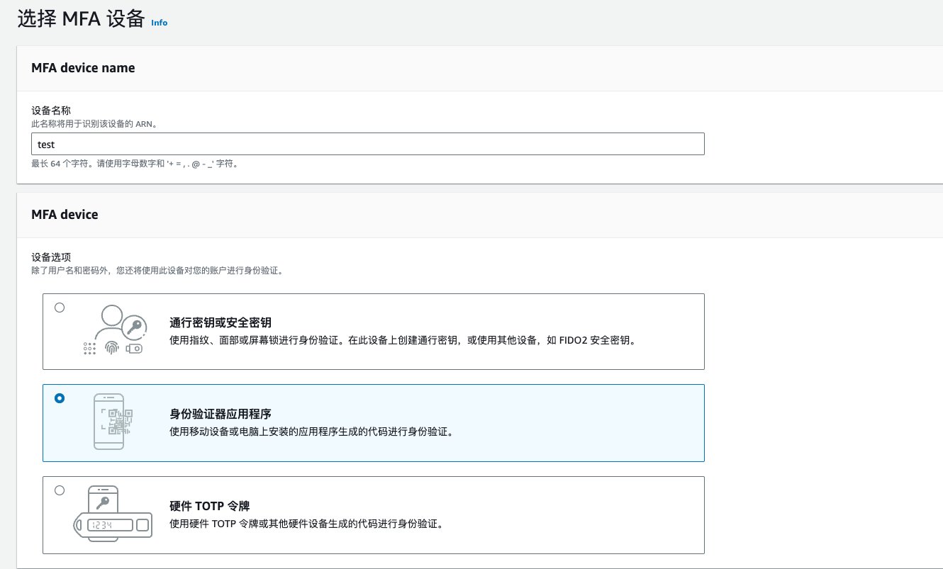943x569 pixels.
Task: Click the 通行密钥或安全密钥 option card
Action: coord(374,331)
